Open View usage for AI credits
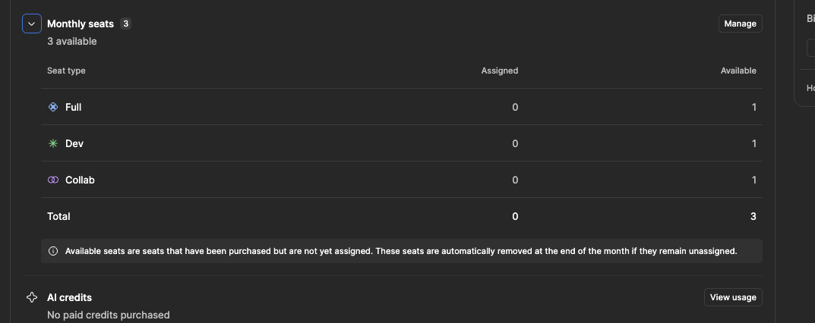815x323 pixels. point(733,297)
